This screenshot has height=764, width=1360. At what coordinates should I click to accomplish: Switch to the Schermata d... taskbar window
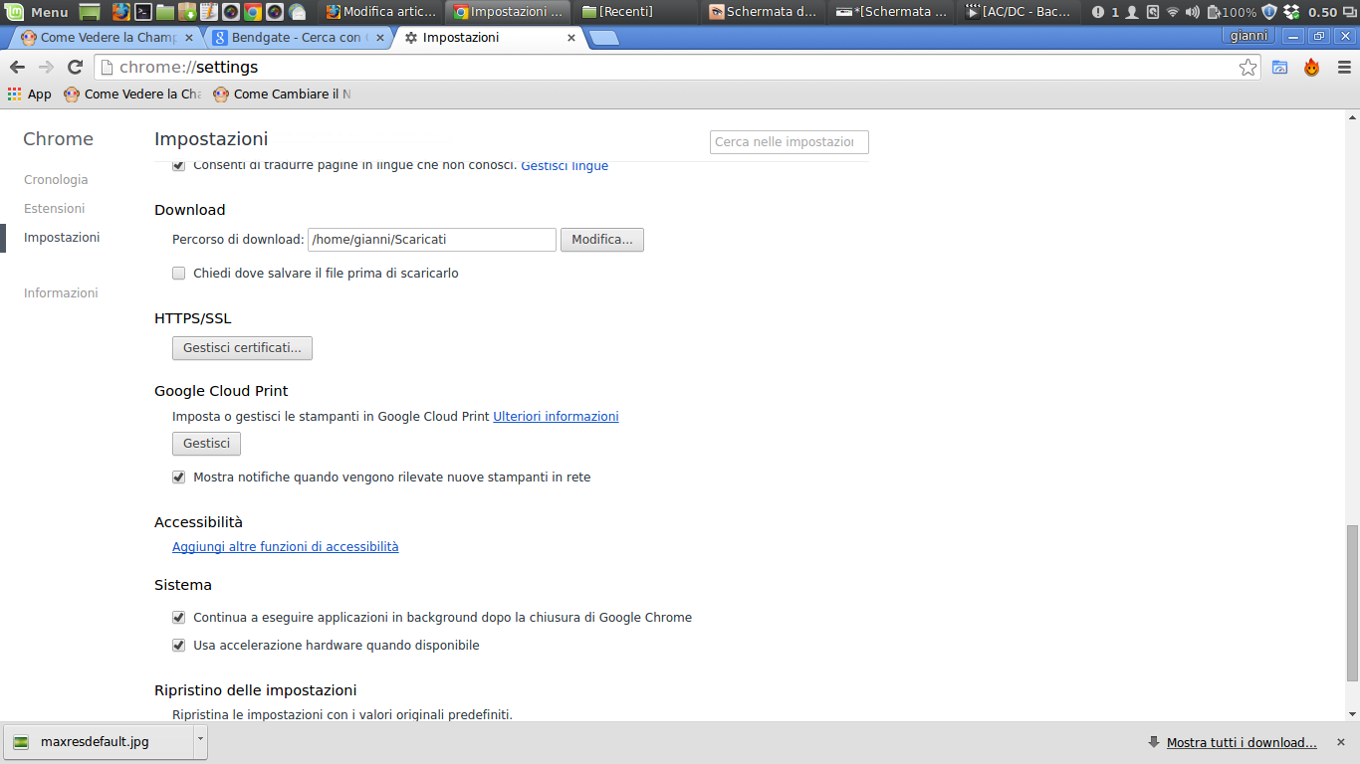coord(764,12)
